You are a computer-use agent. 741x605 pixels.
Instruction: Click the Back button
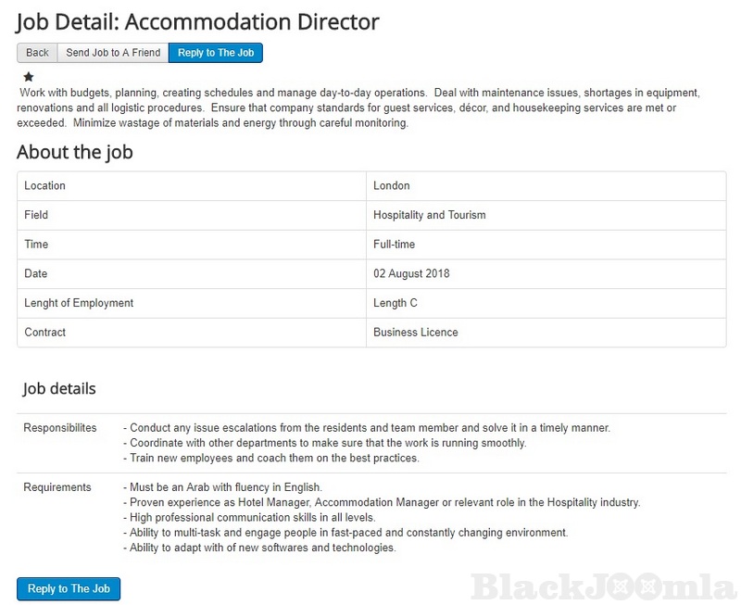(37, 53)
